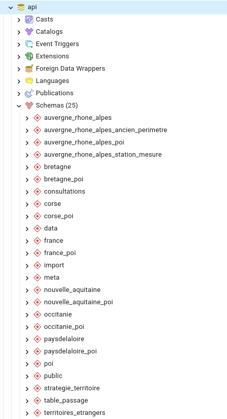
Task: Click the Foreign Data Wrappers icon
Action: (x=29, y=69)
